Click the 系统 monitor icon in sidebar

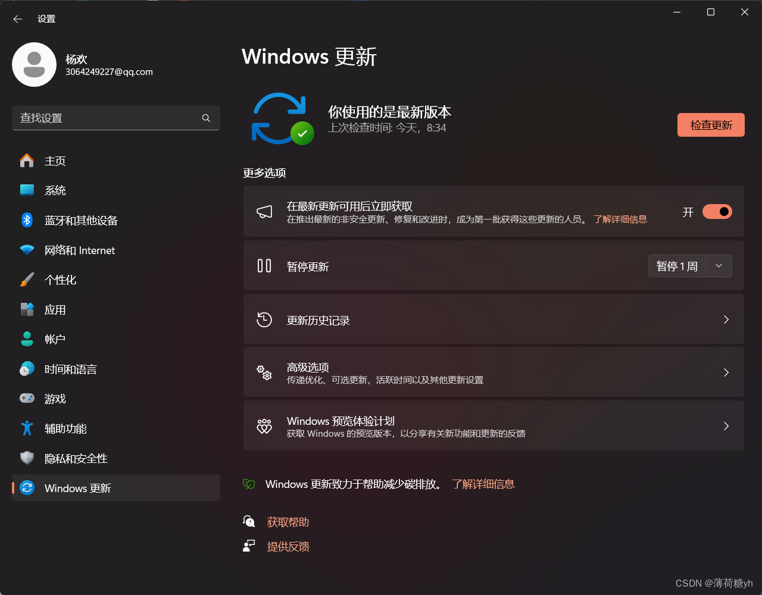point(27,190)
